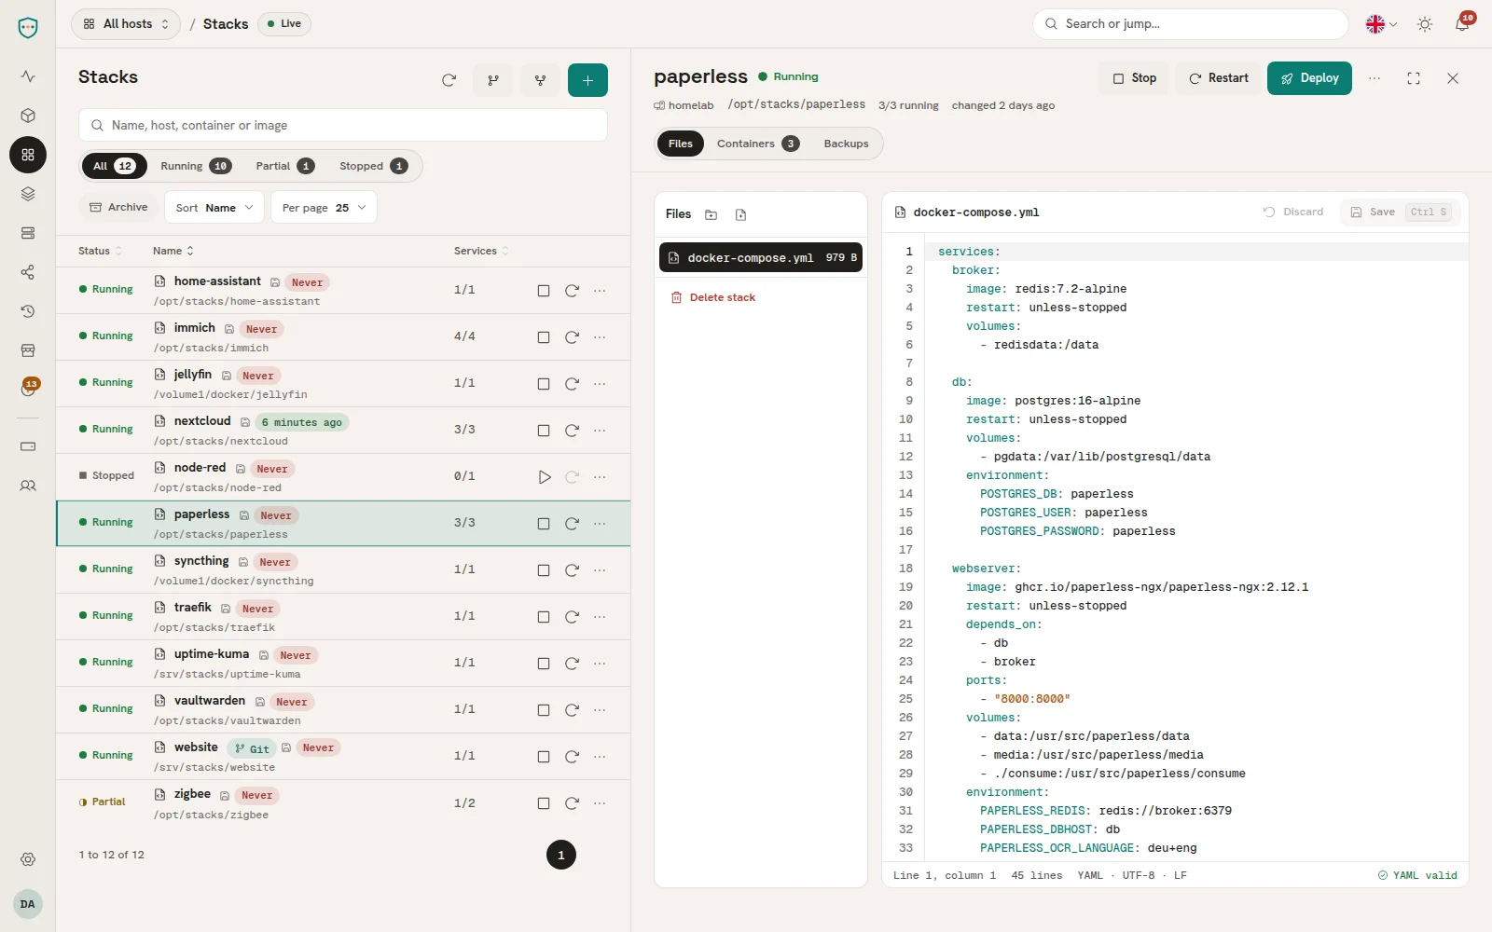1492x932 pixels.
Task: Switch to the Files tab
Action: pyautogui.click(x=681, y=144)
